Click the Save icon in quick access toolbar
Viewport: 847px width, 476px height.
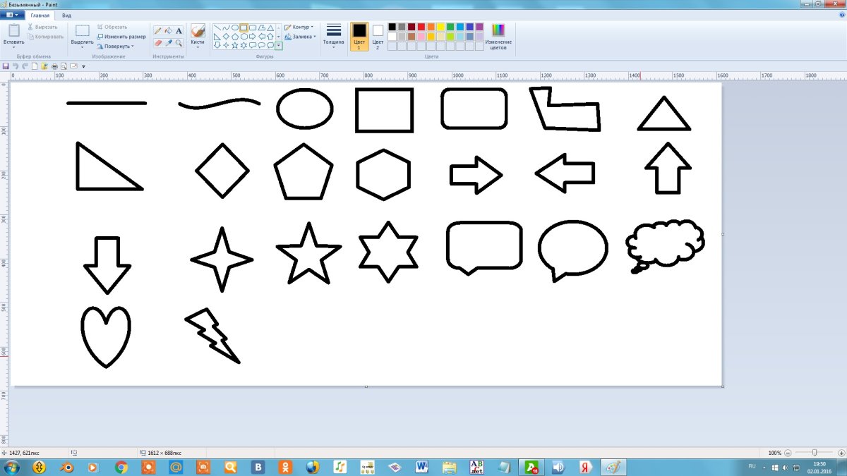6,66
